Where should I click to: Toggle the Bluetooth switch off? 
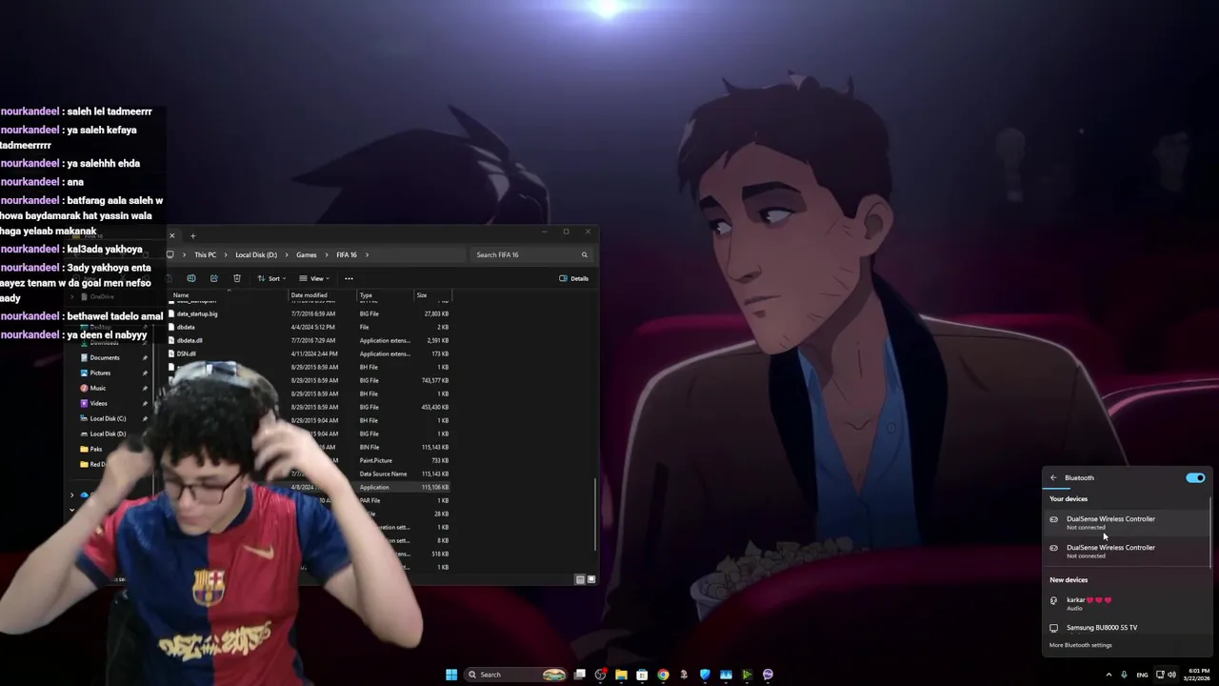(1195, 477)
